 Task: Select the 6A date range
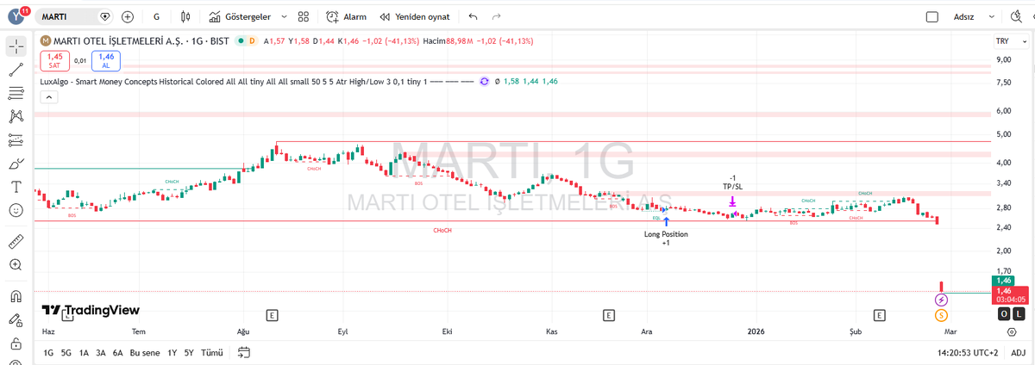[x=118, y=352]
